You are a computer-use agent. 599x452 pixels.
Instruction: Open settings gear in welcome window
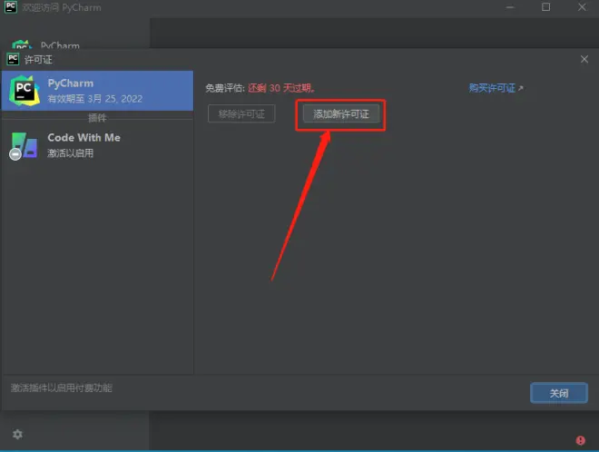(17, 434)
